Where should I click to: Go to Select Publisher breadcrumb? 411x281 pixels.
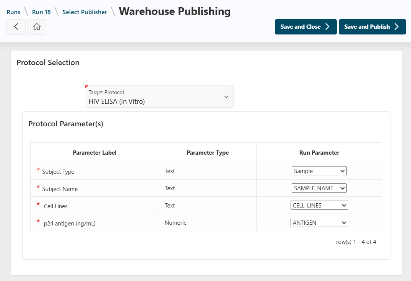point(84,12)
